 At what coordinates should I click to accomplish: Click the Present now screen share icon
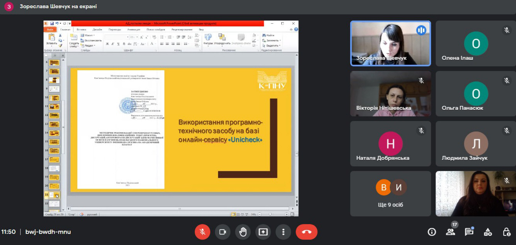click(x=263, y=232)
